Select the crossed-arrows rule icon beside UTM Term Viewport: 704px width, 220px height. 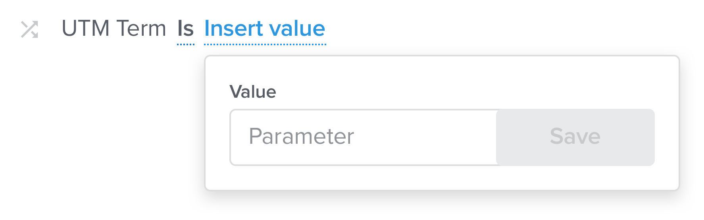point(29,29)
